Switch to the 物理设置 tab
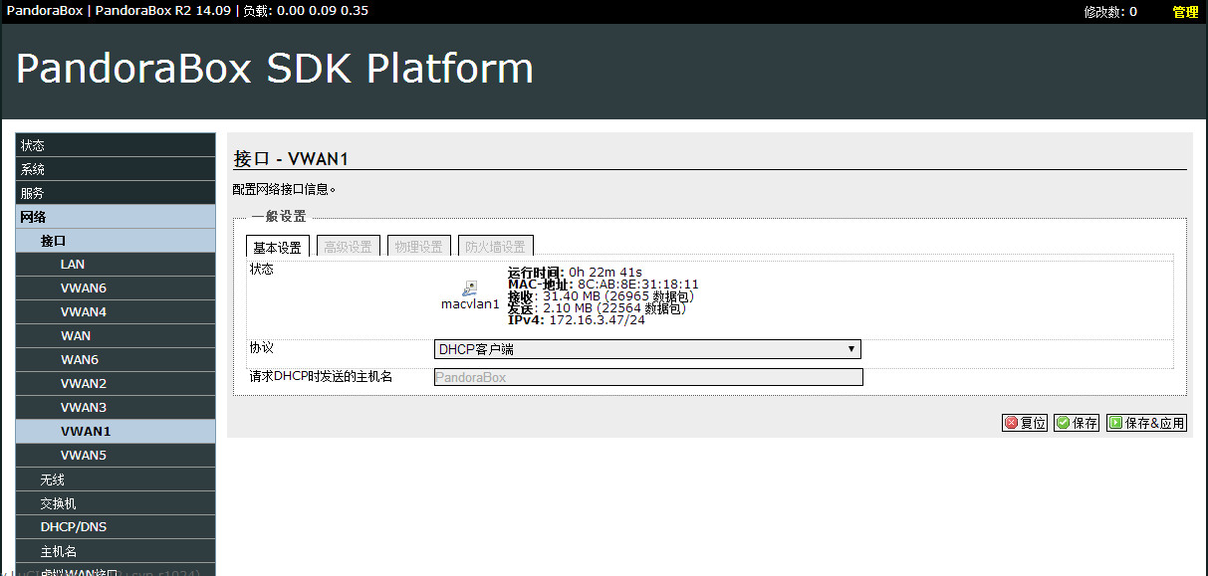 click(x=419, y=247)
